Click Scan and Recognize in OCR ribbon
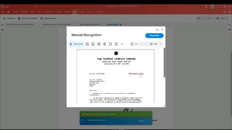232x130 pixels. pos(28,18)
